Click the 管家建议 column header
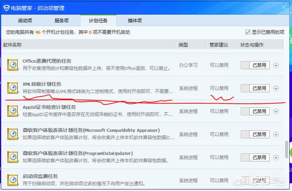The image size is (292, 191). coord(218,45)
